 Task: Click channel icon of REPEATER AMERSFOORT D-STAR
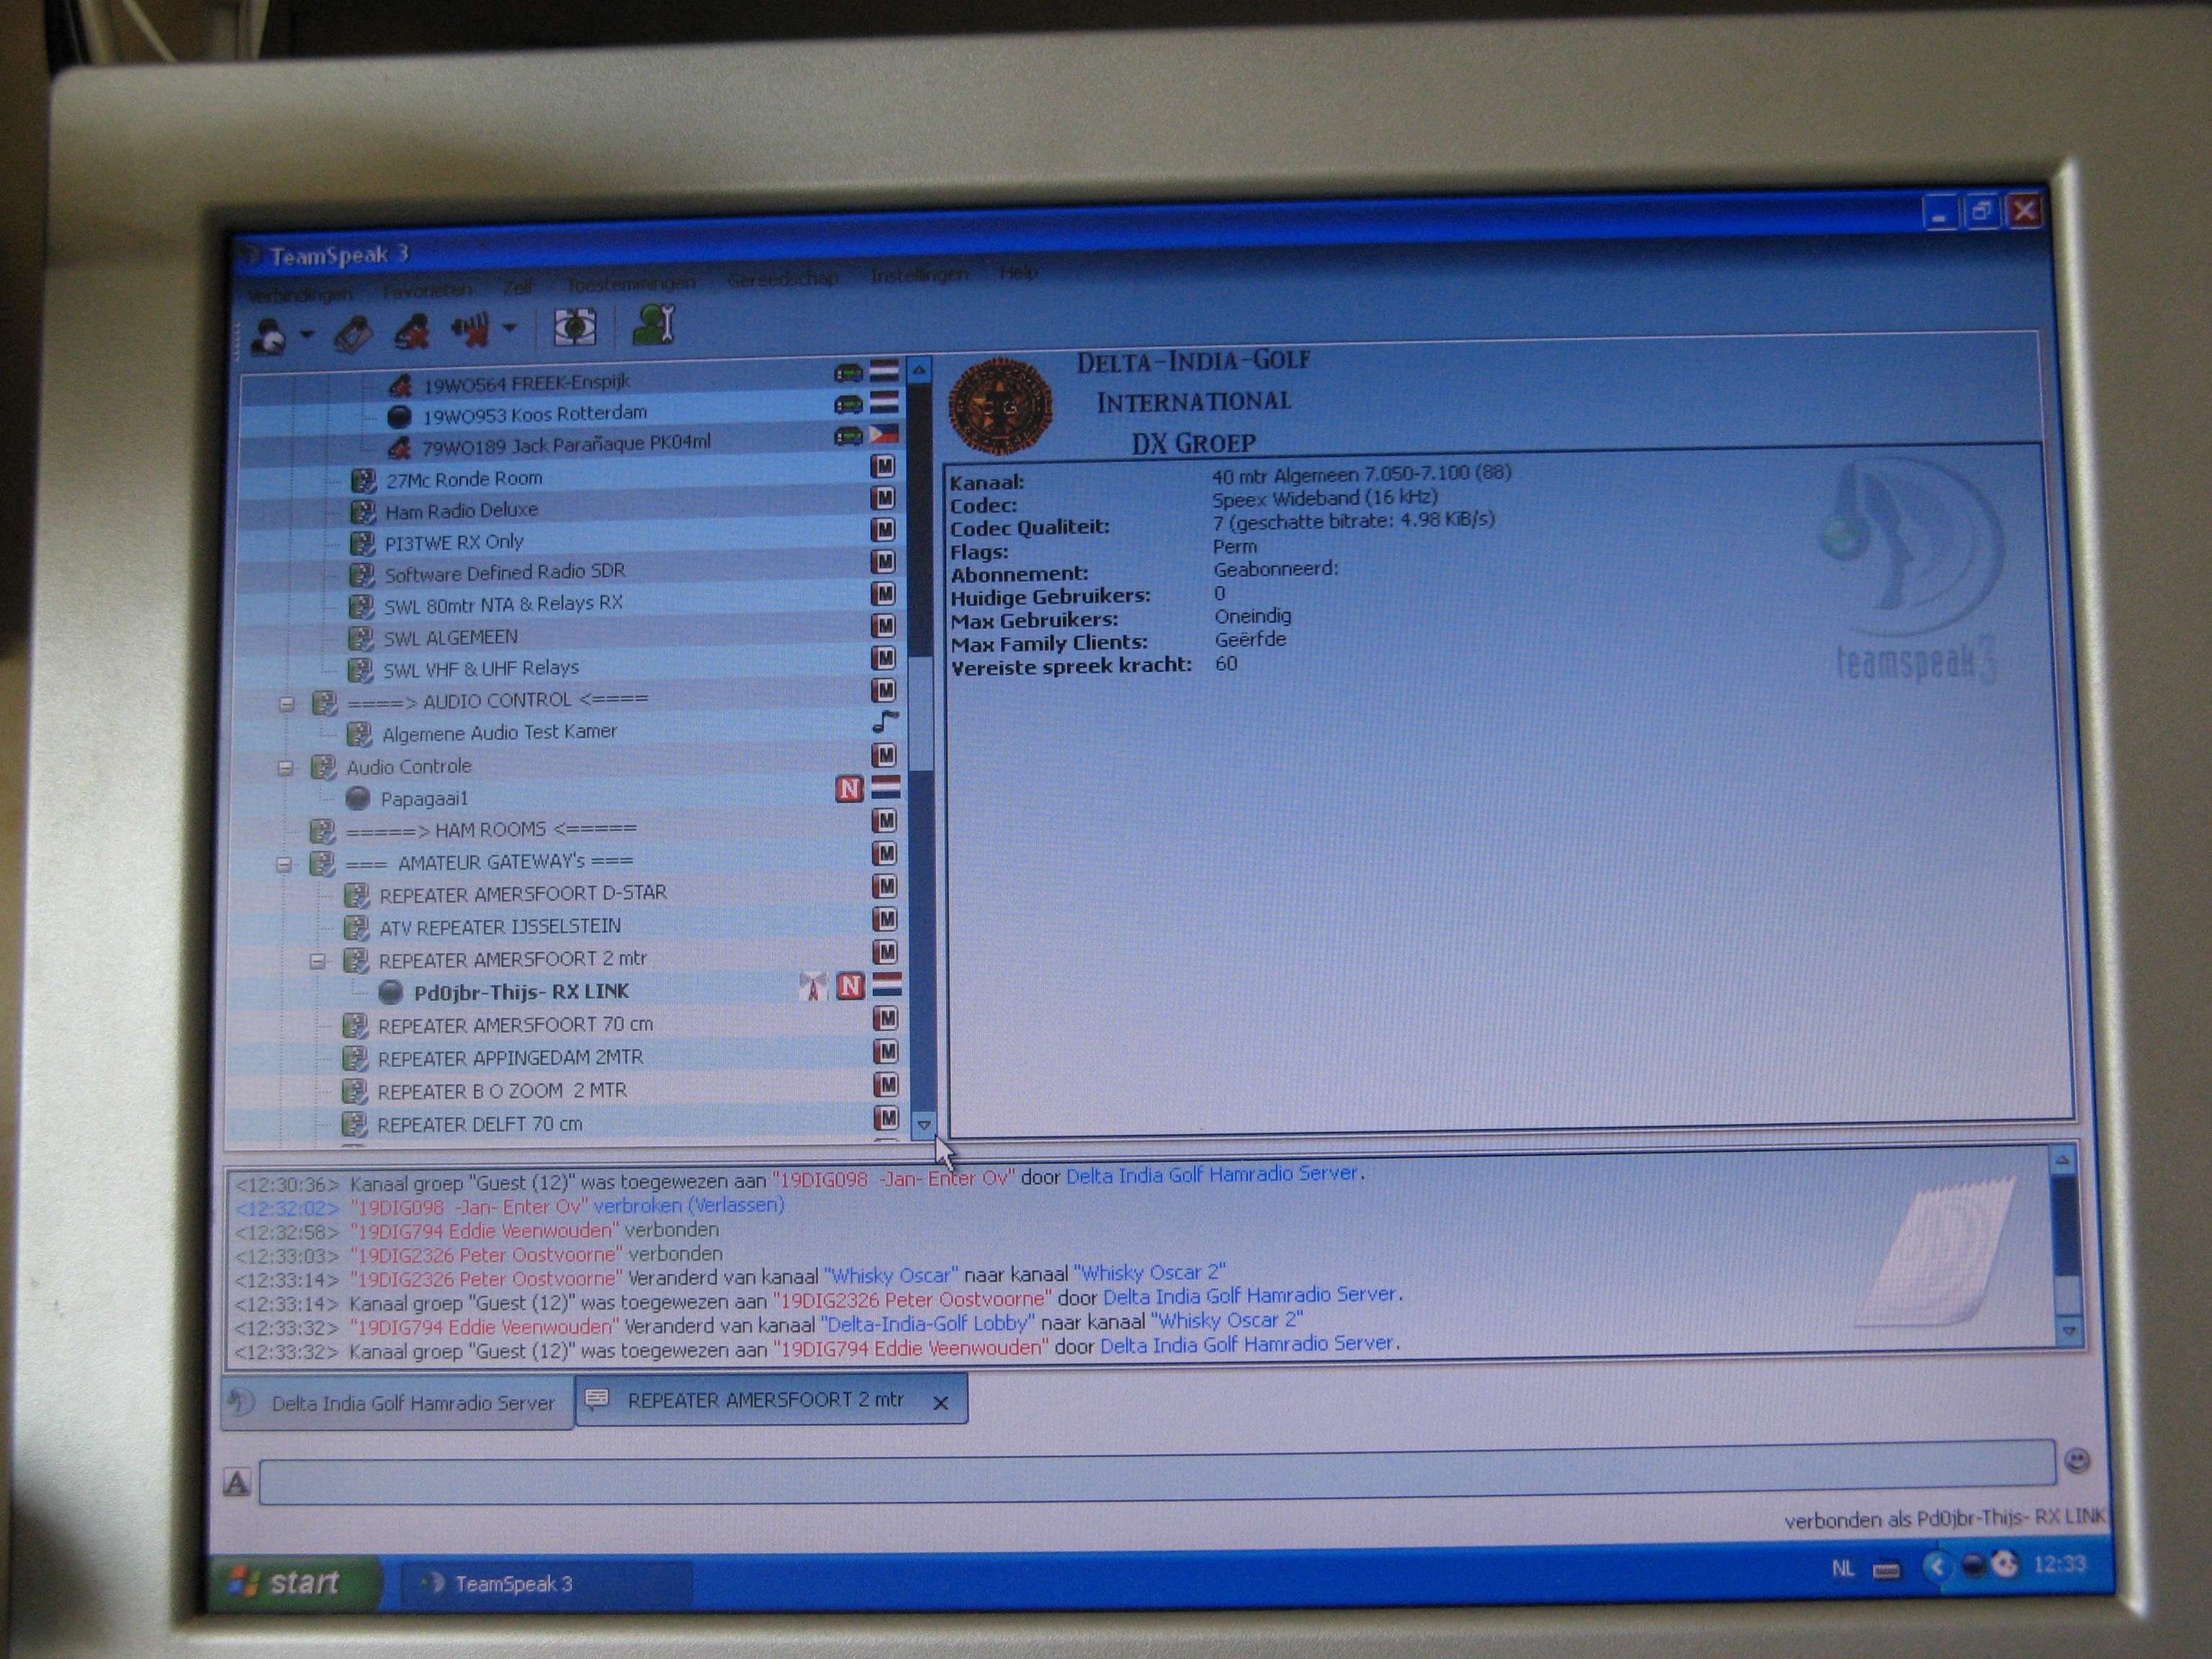[x=356, y=895]
